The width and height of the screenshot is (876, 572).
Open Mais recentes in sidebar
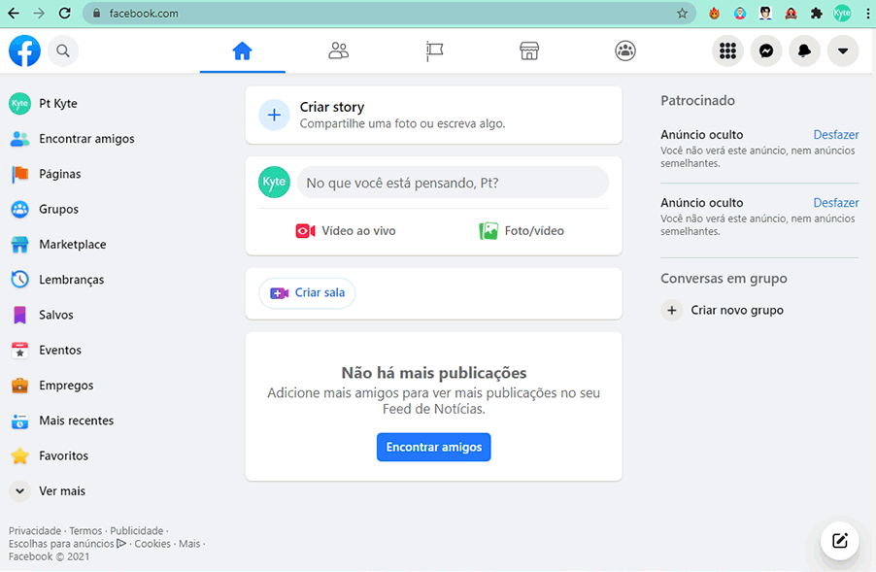[x=62, y=421]
